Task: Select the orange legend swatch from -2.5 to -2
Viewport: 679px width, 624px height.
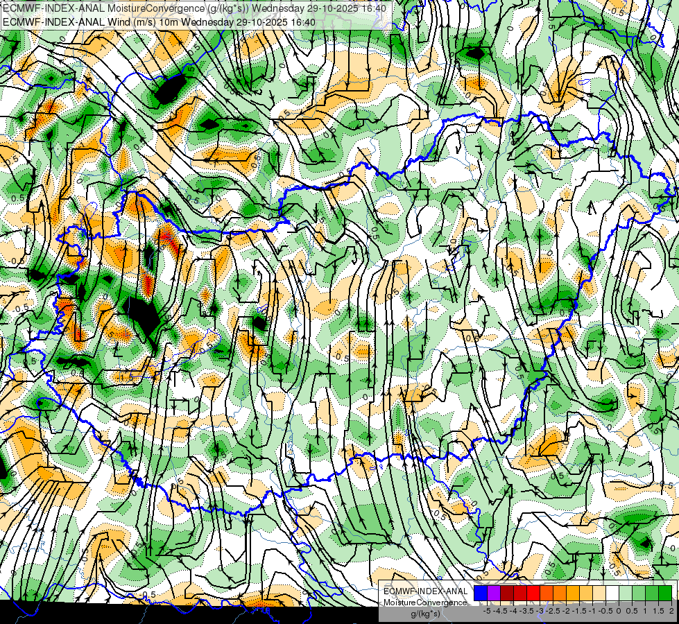Action: pos(560,593)
